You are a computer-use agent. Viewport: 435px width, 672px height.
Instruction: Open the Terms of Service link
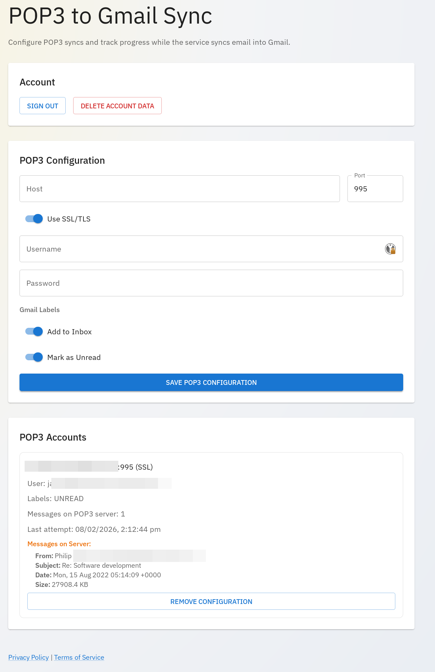pos(79,657)
